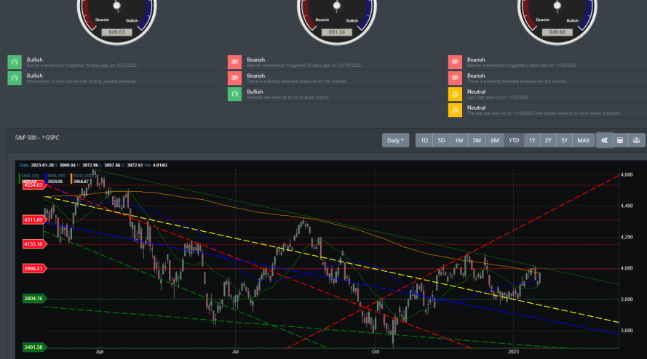Click the 4155.10 resistance price label
The width and height of the screenshot is (647, 359).
(x=34, y=244)
